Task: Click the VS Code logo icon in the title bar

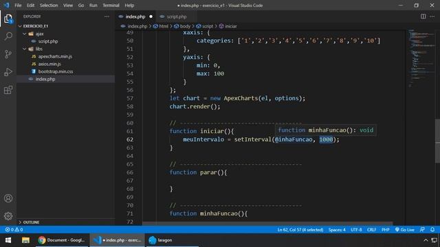Action: pyautogui.click(x=6, y=5)
